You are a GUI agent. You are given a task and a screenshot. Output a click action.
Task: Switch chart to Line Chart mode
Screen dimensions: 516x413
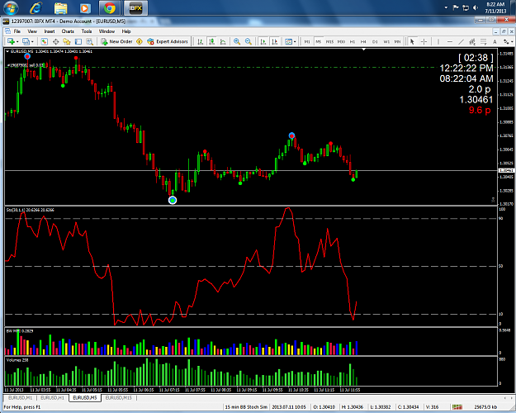pyautogui.click(x=223, y=41)
